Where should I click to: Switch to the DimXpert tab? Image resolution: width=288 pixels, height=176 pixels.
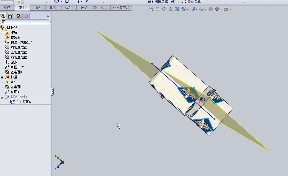point(101,8)
